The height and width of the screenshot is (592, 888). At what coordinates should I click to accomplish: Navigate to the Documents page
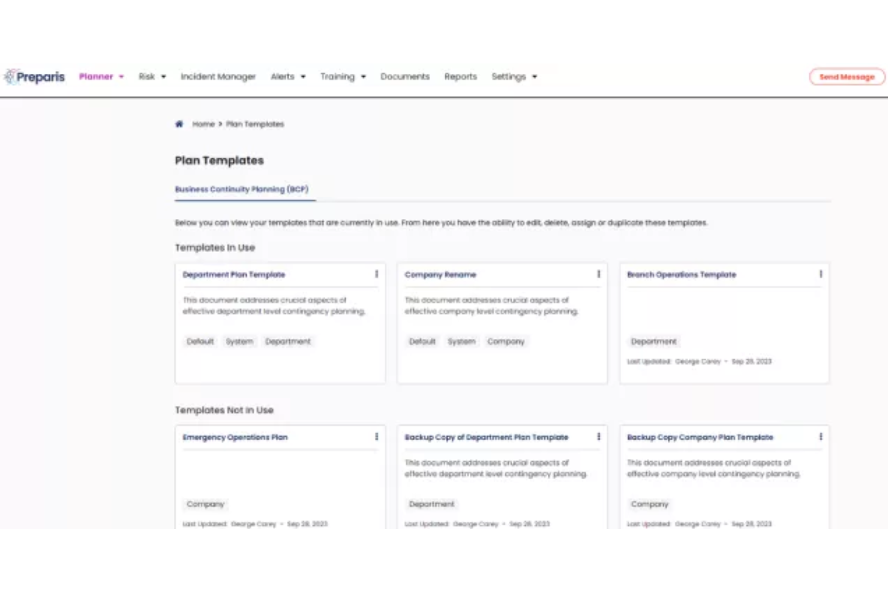[404, 76]
